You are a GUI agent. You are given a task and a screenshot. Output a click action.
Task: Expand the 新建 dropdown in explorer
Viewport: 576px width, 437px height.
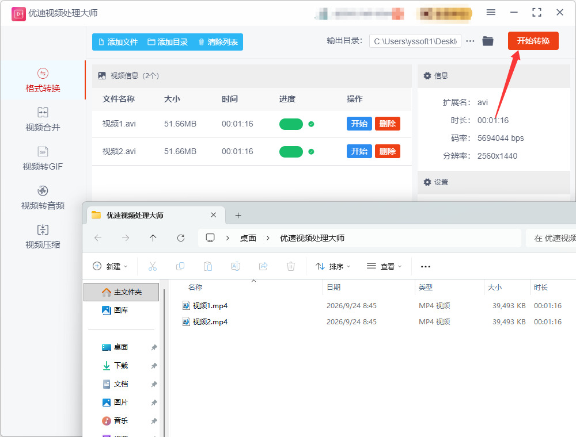point(110,266)
